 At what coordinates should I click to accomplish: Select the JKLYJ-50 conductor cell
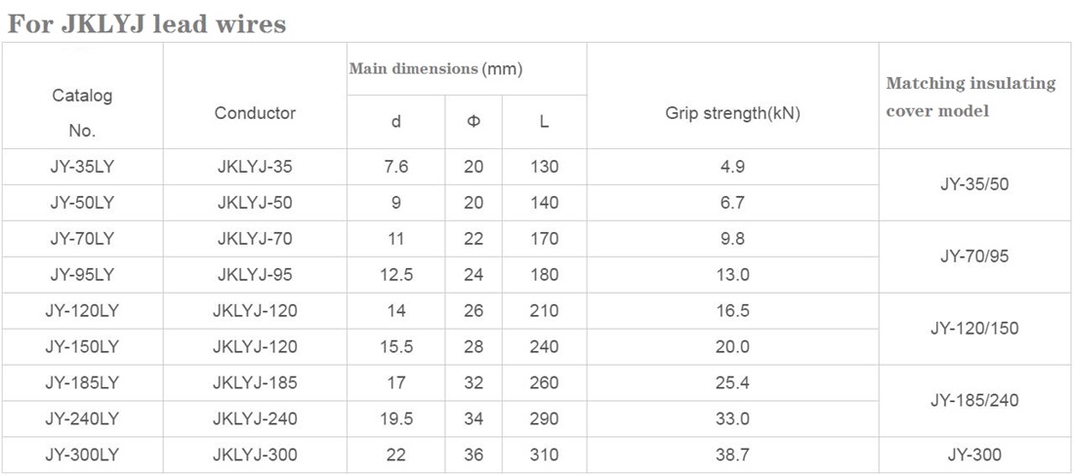point(255,203)
